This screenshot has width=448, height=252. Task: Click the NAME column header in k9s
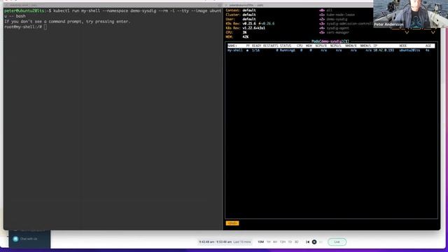[232, 45]
